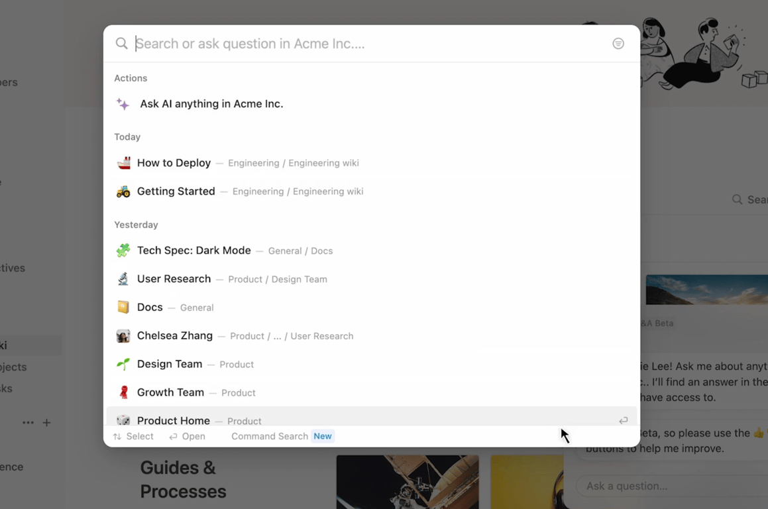Click puzzle piece icon for Tech Spec

click(123, 251)
